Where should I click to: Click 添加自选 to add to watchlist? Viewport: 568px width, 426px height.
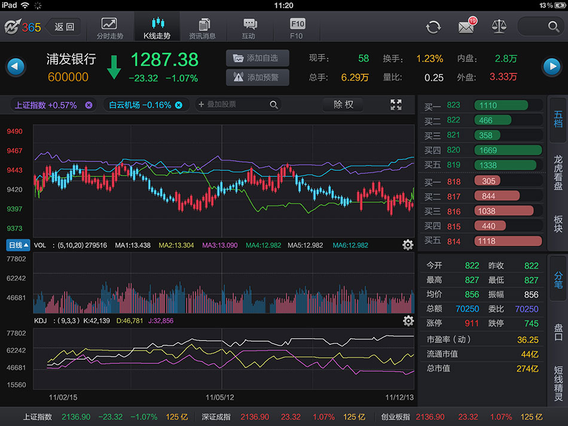pyautogui.click(x=258, y=58)
